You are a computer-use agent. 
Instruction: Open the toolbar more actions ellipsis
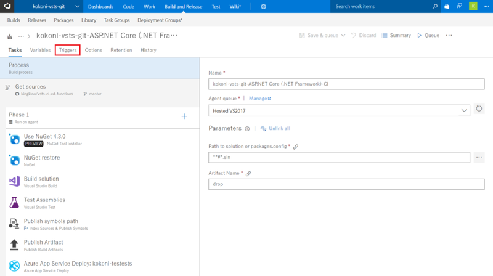click(x=449, y=36)
